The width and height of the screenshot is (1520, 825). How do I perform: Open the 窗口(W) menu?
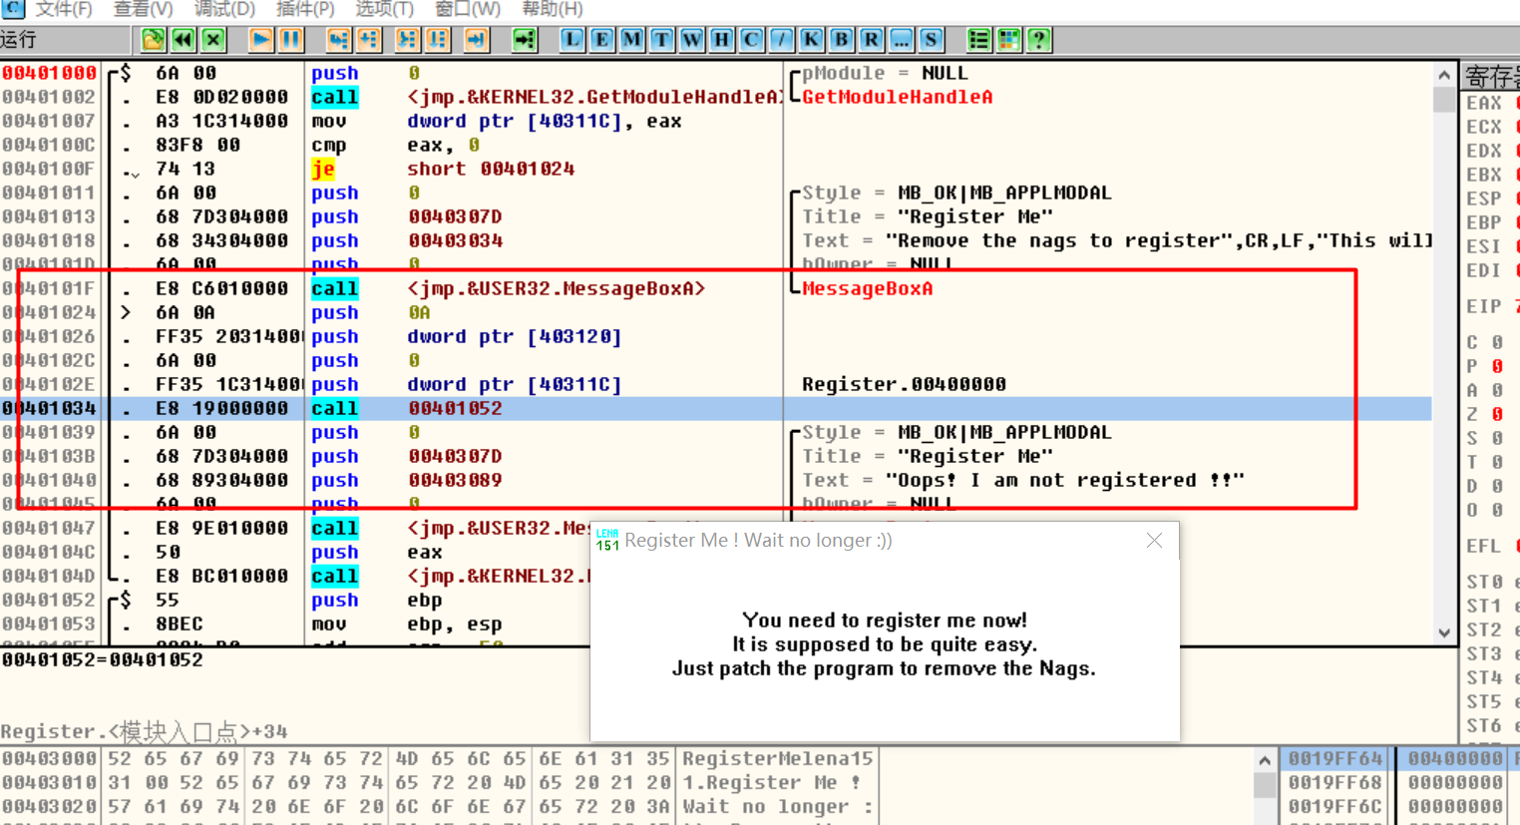468,9
